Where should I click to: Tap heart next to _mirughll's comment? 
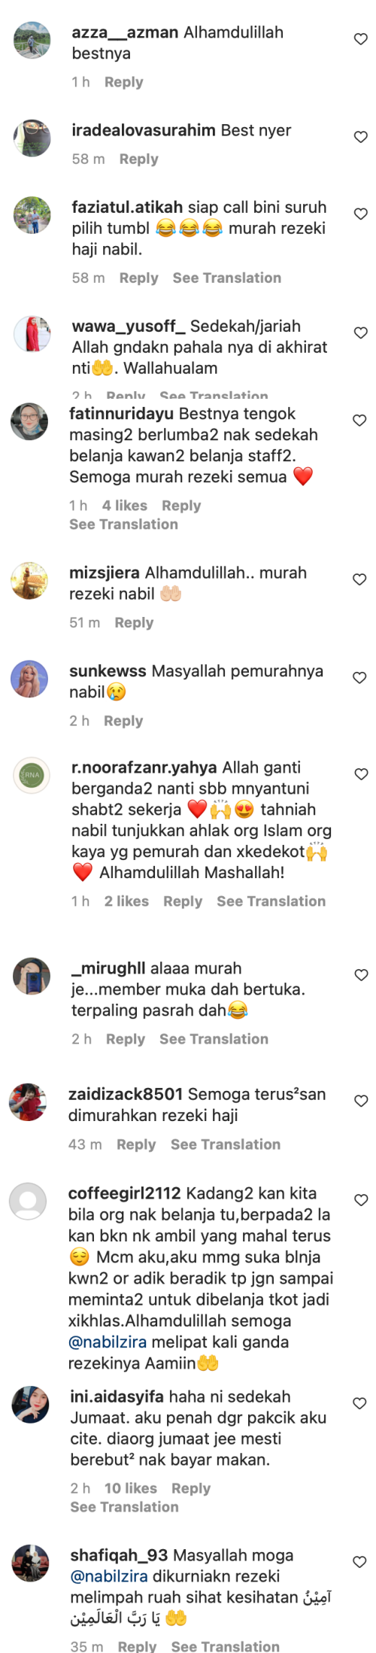[x=361, y=974]
